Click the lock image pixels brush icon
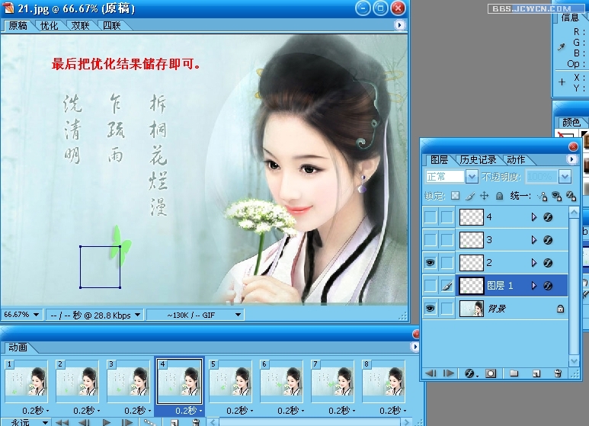 pyautogui.click(x=470, y=196)
